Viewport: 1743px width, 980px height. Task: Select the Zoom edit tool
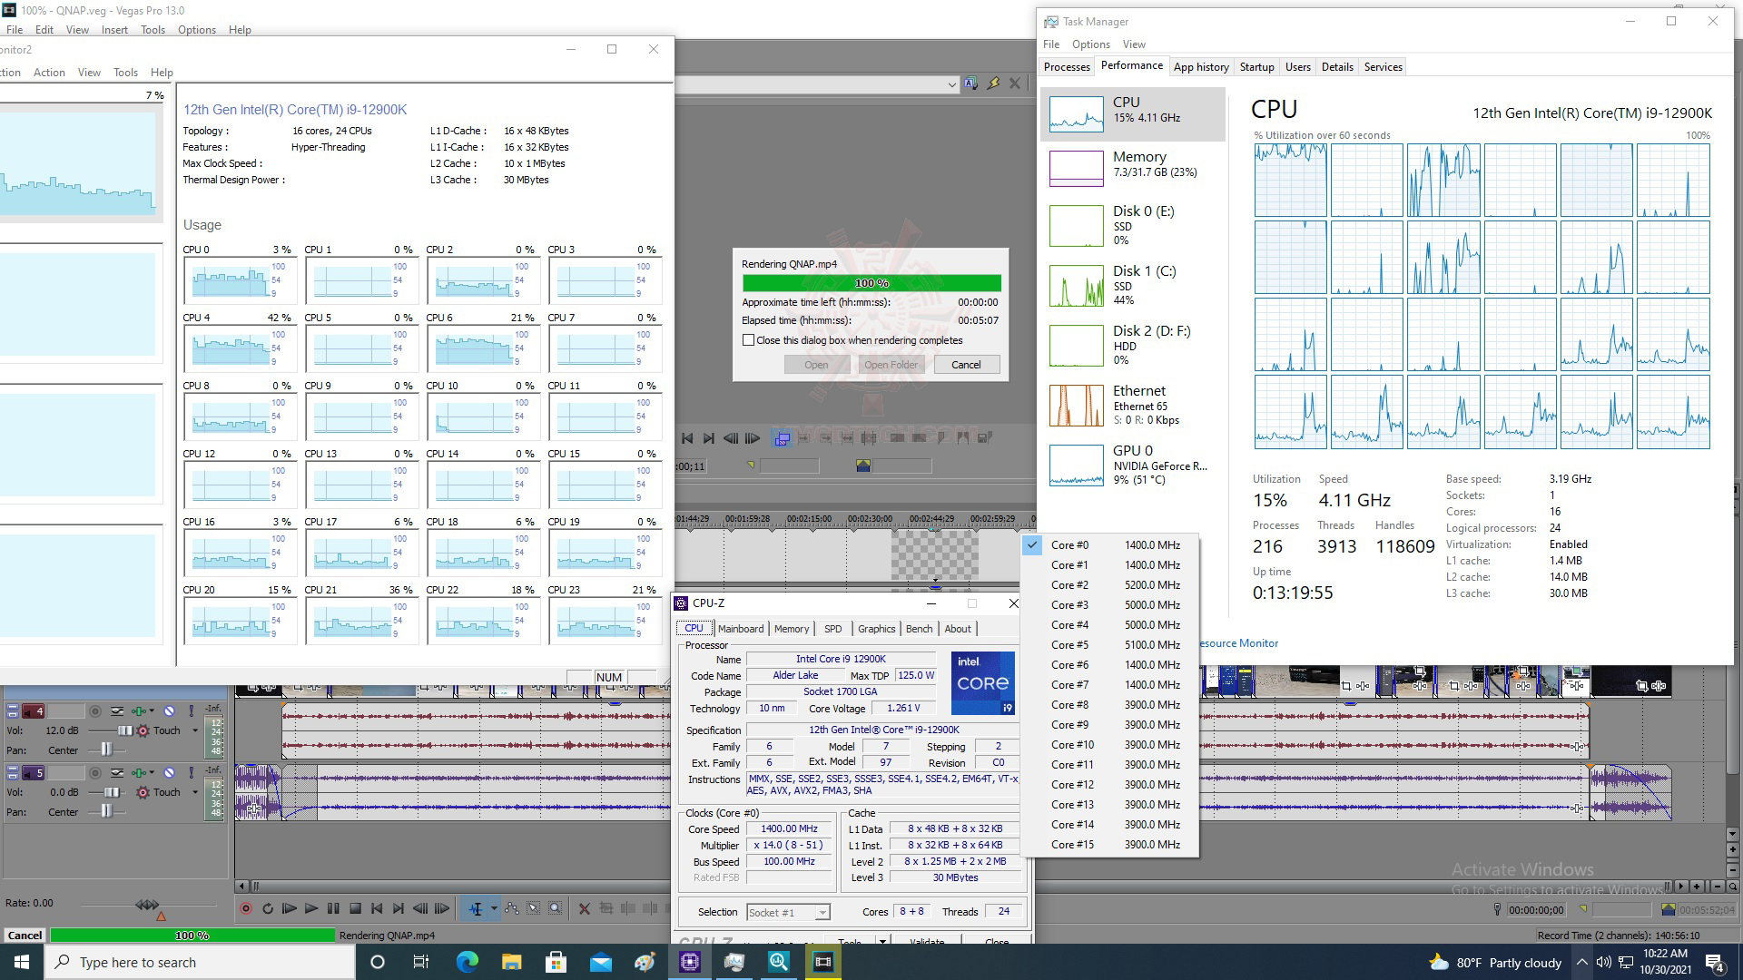[x=555, y=908]
